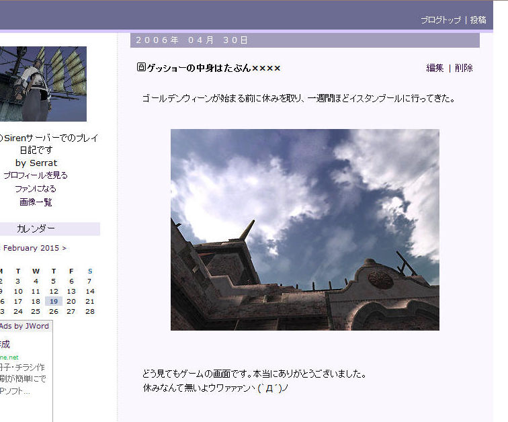The width and height of the screenshot is (508, 422).
Task: Click the Ads by JWord label
Action: 24,326
